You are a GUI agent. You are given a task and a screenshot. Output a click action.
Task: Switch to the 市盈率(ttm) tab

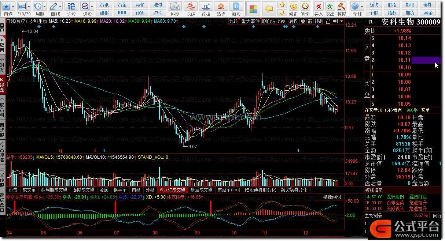pos(229,190)
